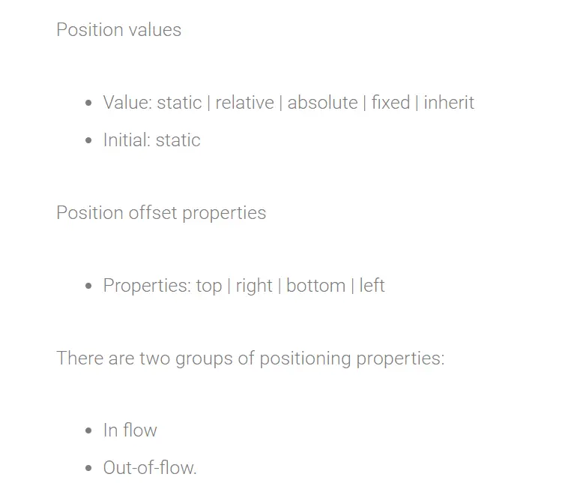Click the "There are two groups" sentence
The height and width of the screenshot is (504, 583).
pyautogui.click(x=250, y=358)
